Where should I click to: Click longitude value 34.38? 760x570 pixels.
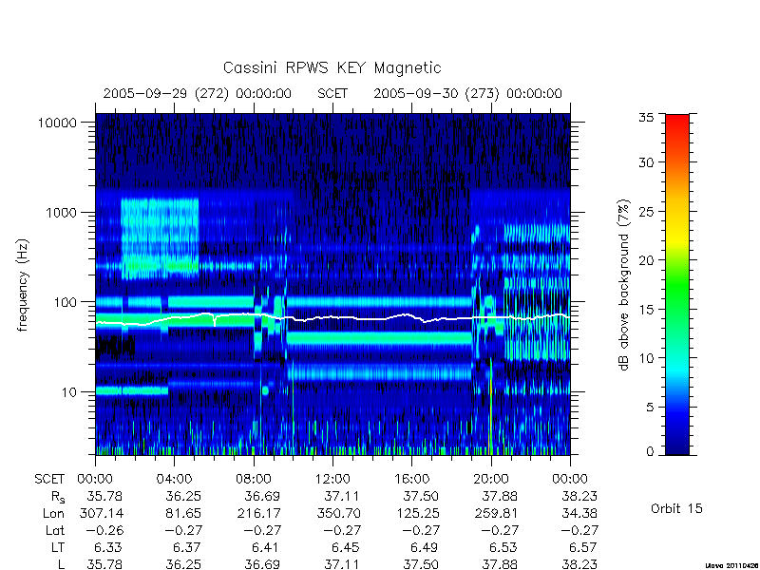coord(579,513)
